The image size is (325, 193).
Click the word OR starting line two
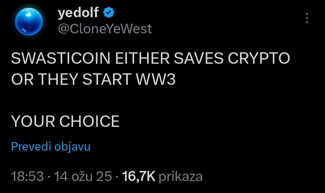click(22, 79)
